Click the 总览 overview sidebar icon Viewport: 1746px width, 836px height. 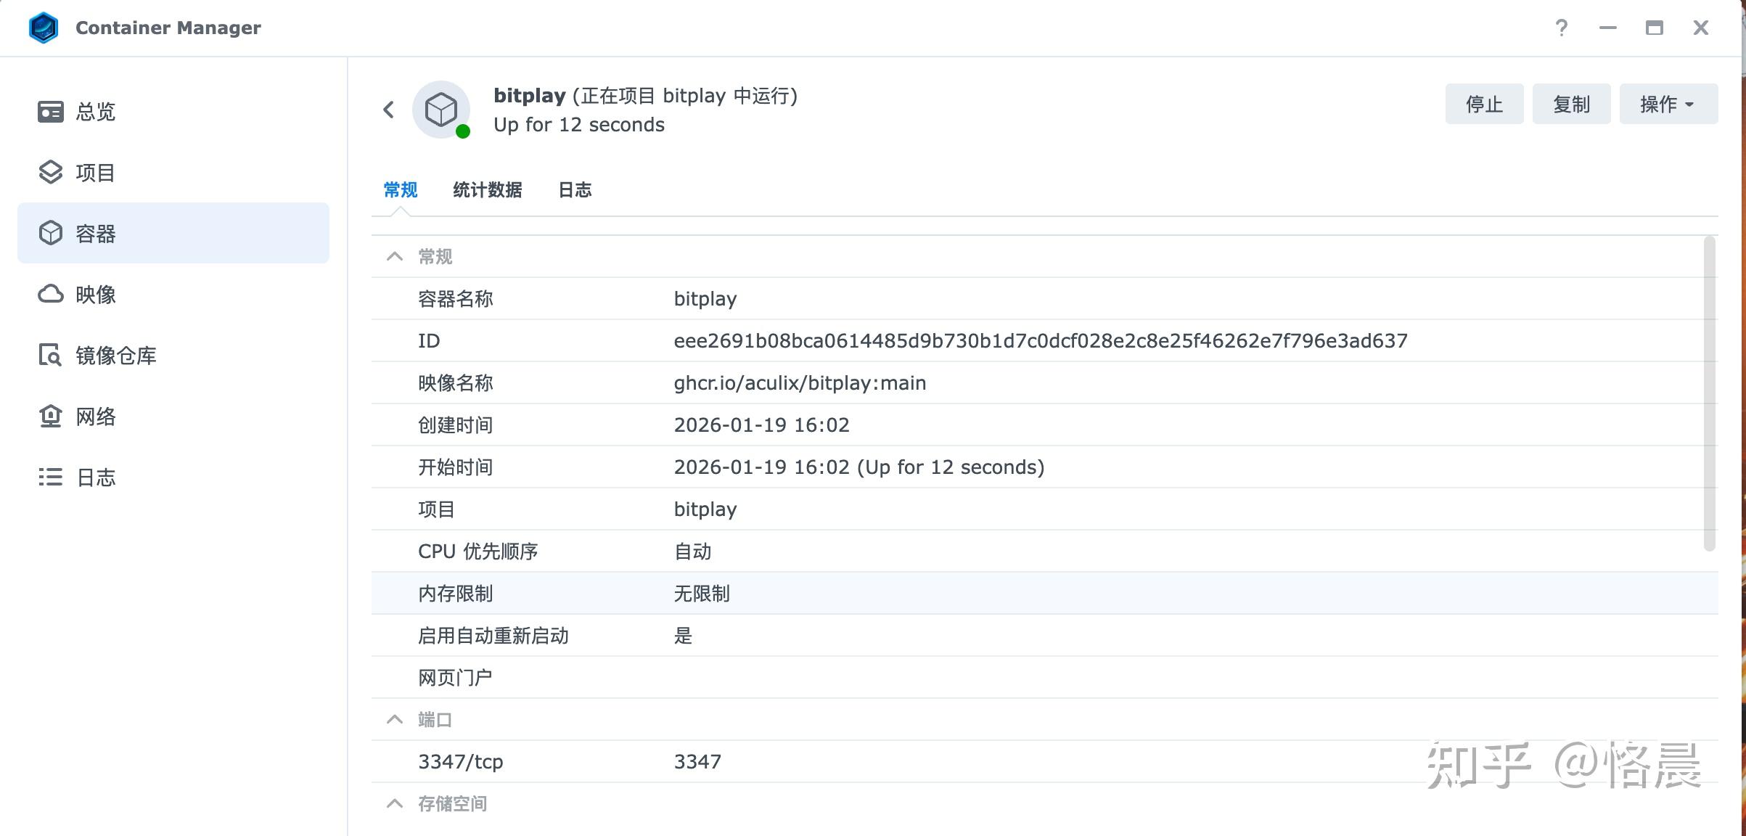51,112
